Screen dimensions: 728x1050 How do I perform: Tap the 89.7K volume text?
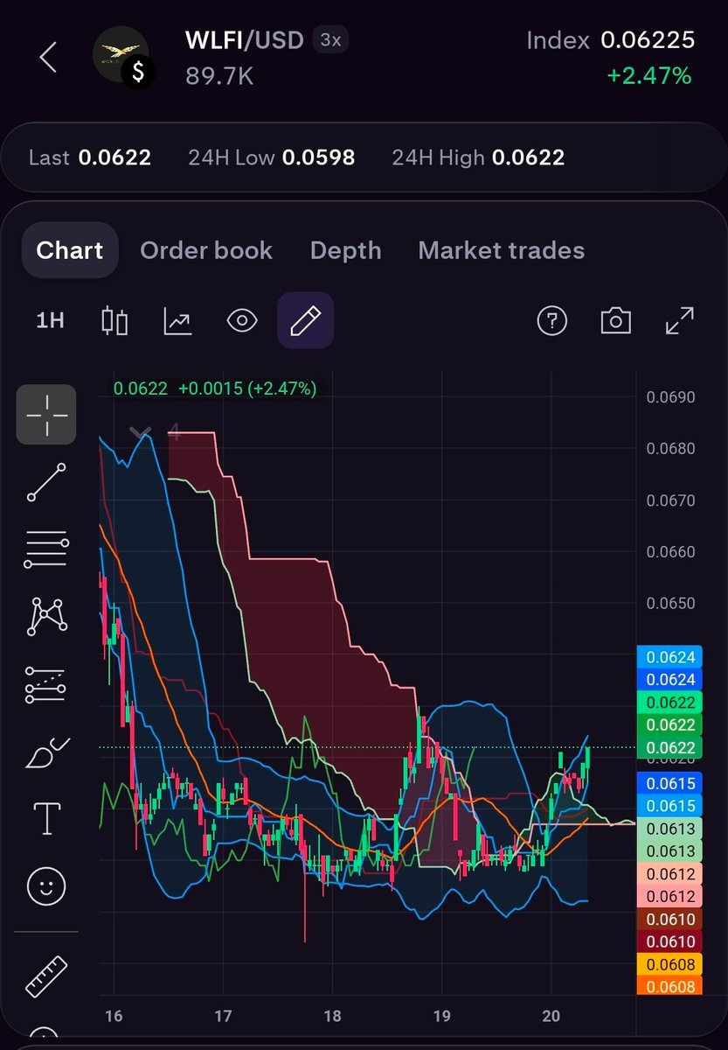click(x=219, y=77)
